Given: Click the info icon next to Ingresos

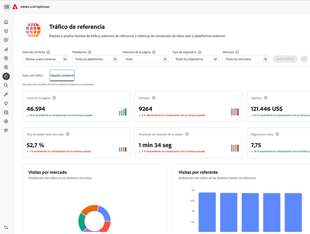Looking at the screenshot, I should [x=266, y=98].
